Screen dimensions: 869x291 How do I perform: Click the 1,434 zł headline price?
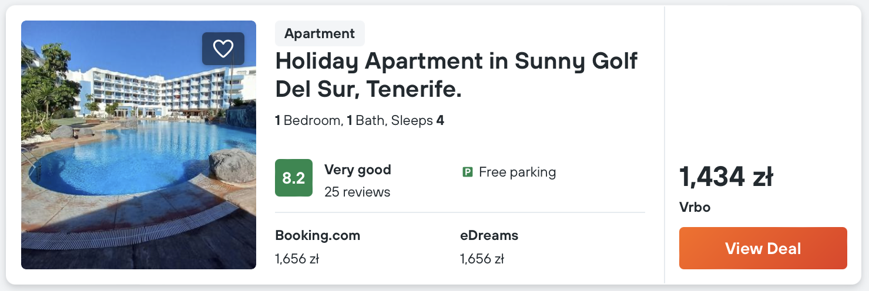coord(726,177)
